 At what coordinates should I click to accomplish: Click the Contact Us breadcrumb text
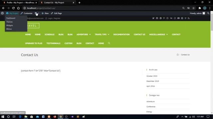[x=185, y=55]
